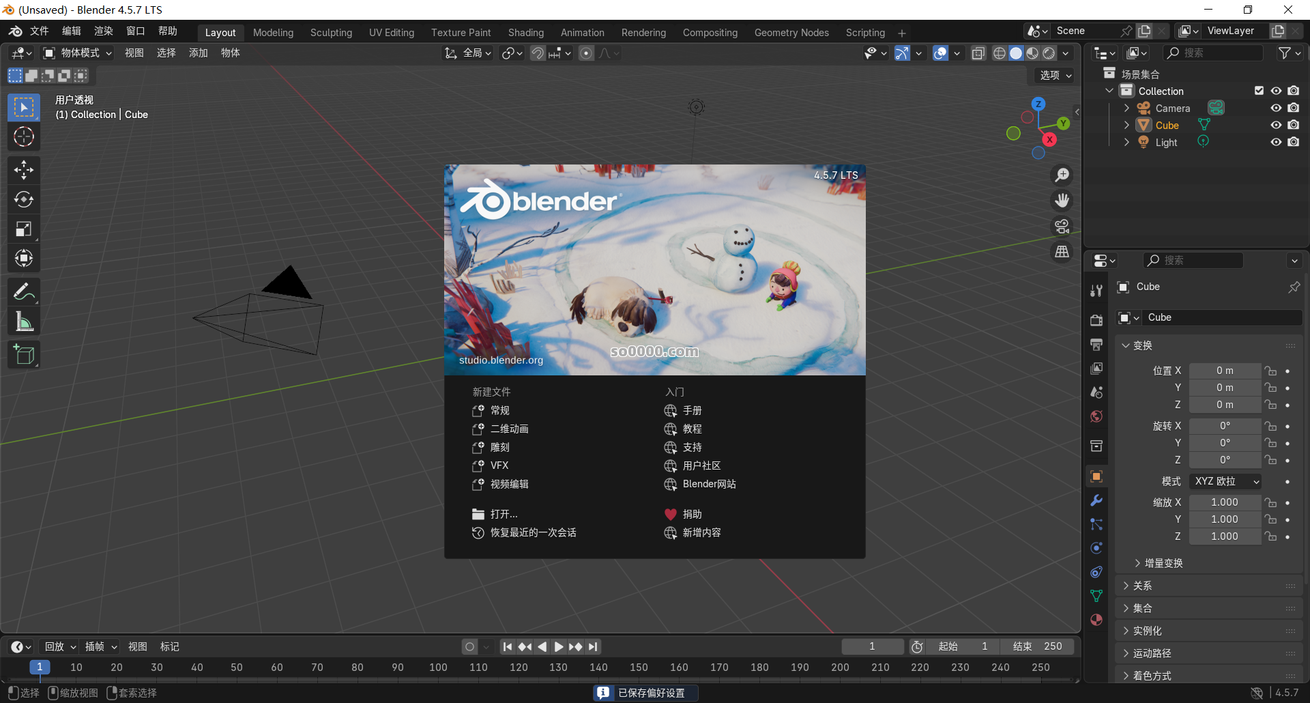Screen dimensions: 1310x703
Task: Switch to the Modeling workspace tab
Action: click(273, 33)
